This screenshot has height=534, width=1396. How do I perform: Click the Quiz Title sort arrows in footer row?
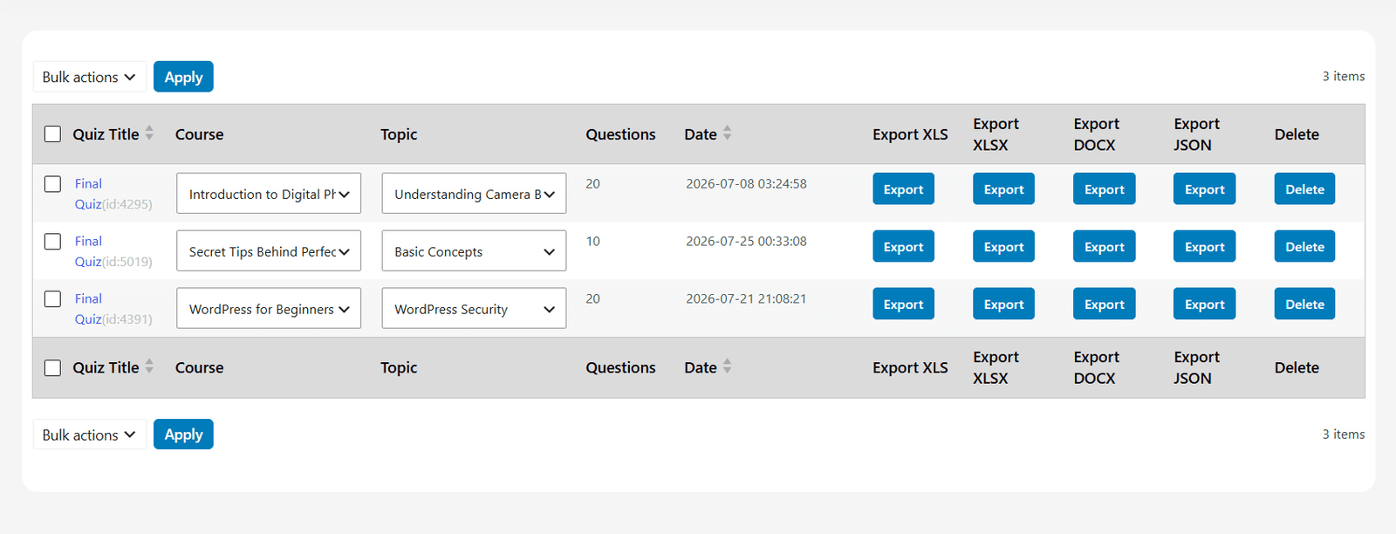[x=149, y=366]
